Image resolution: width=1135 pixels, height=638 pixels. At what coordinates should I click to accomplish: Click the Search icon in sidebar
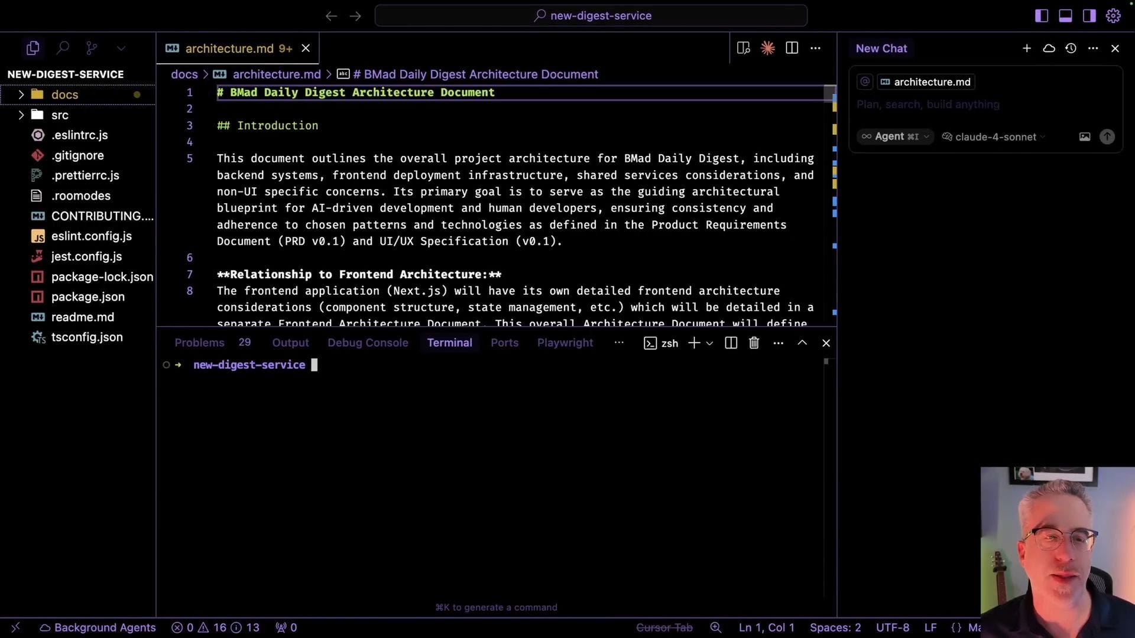[x=63, y=48]
